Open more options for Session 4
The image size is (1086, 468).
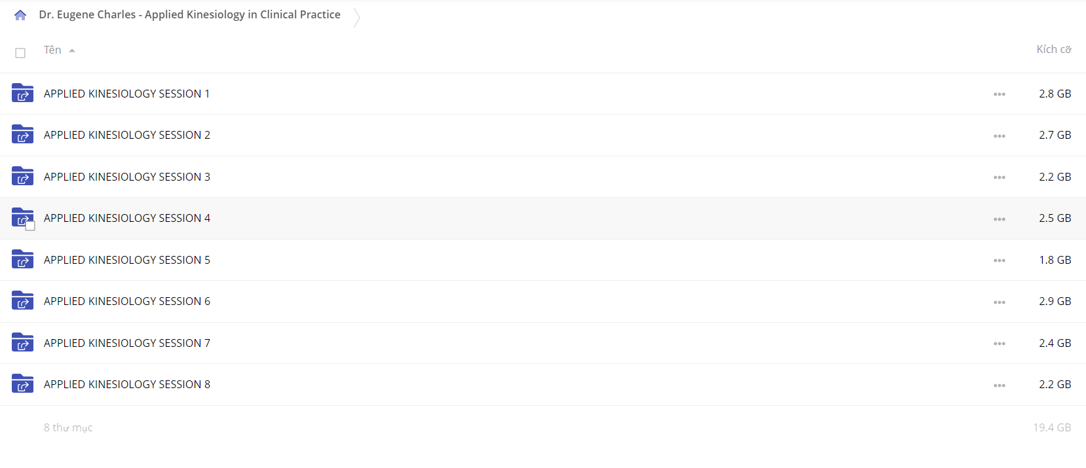click(999, 219)
